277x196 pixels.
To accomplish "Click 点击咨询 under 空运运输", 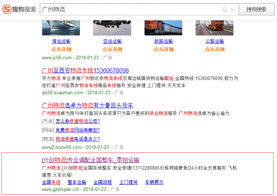I will tap(112, 49).
